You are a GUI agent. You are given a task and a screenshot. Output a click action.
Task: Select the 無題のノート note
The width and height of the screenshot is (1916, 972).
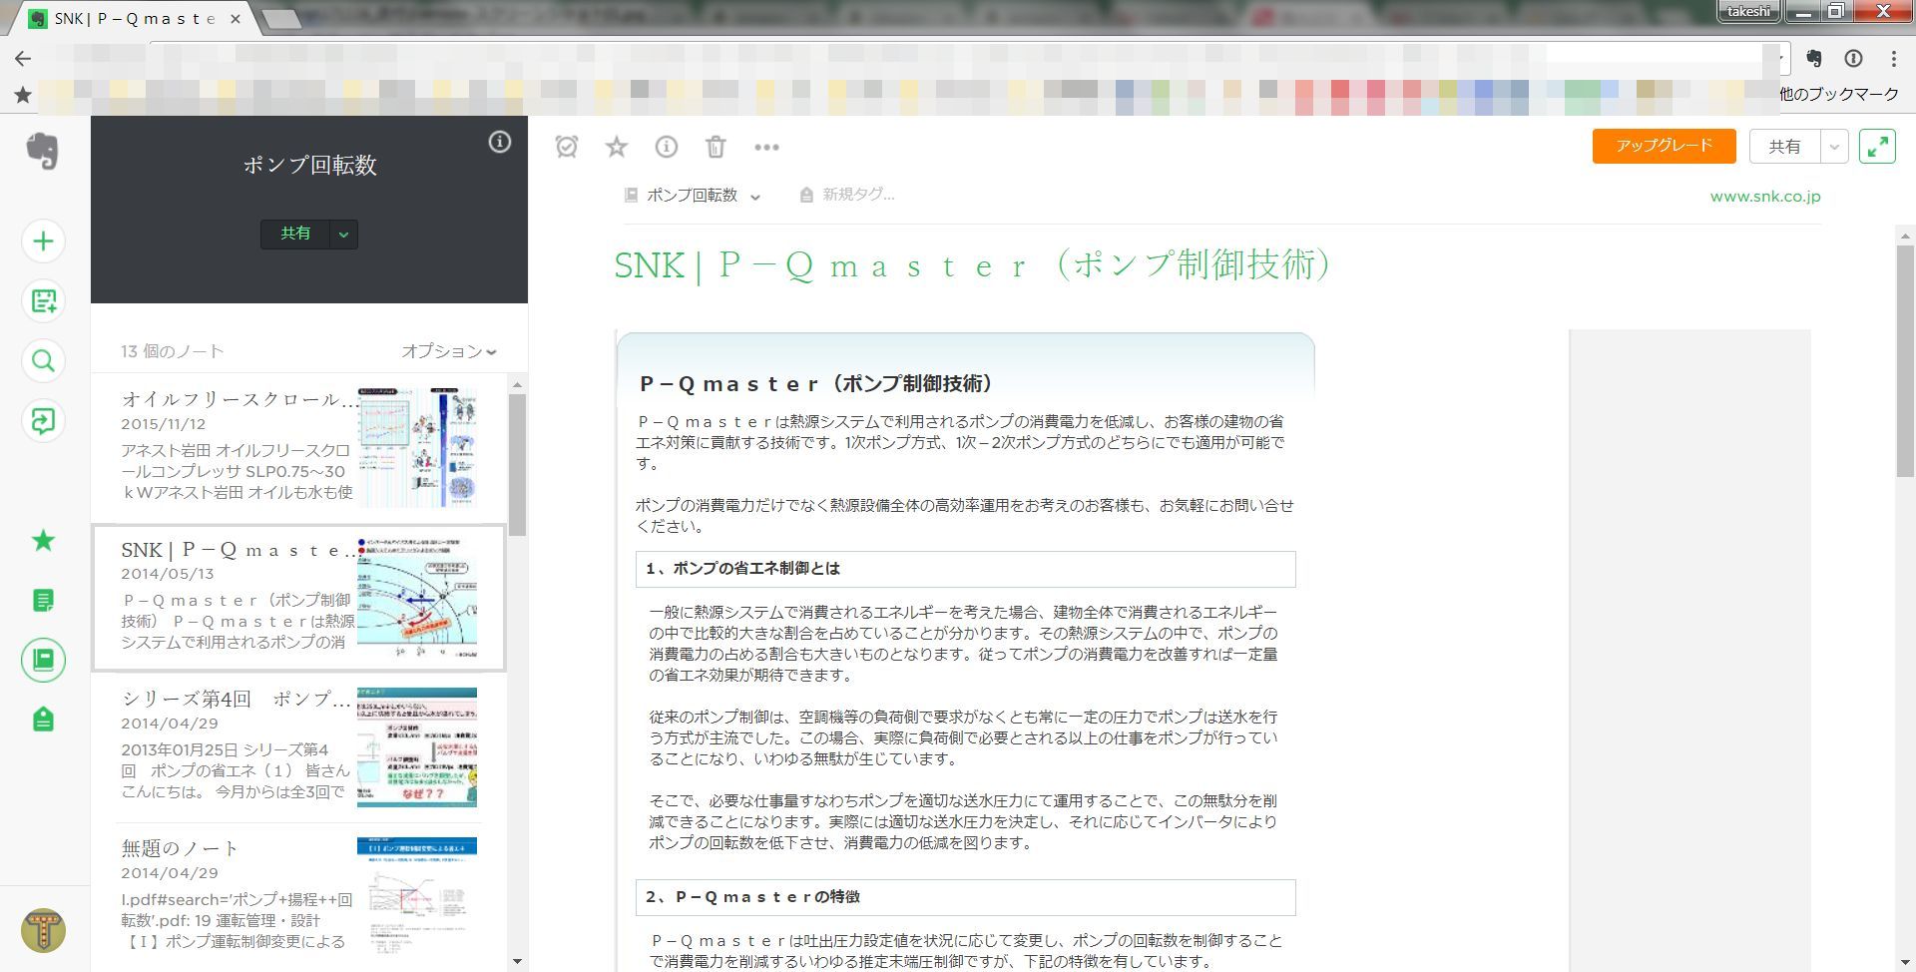pyautogui.click(x=298, y=898)
